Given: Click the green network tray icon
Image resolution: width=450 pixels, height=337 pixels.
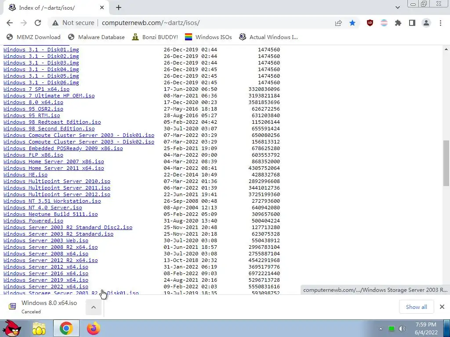Looking at the screenshot, I should (392, 329).
